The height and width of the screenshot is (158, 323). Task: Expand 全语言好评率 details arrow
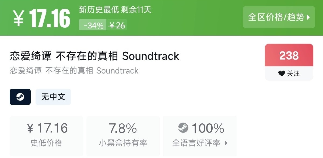pyautogui.click(x=226, y=143)
